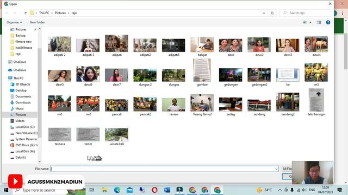Select This PC in sidebar
The width and height of the screenshot is (348, 195).
pyautogui.click(x=18, y=78)
